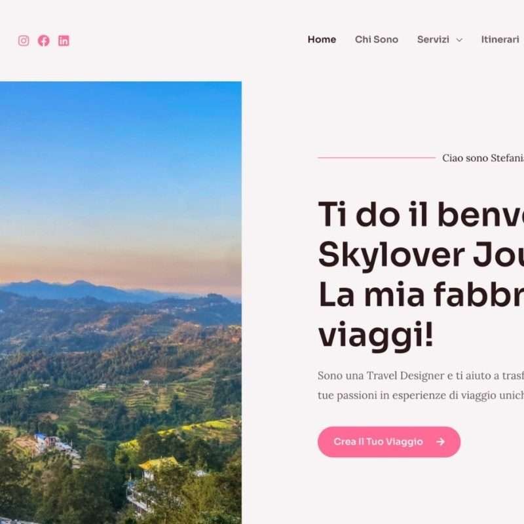Open the Itinerari menu item
Viewport: 524px width, 524px height.
(x=500, y=39)
